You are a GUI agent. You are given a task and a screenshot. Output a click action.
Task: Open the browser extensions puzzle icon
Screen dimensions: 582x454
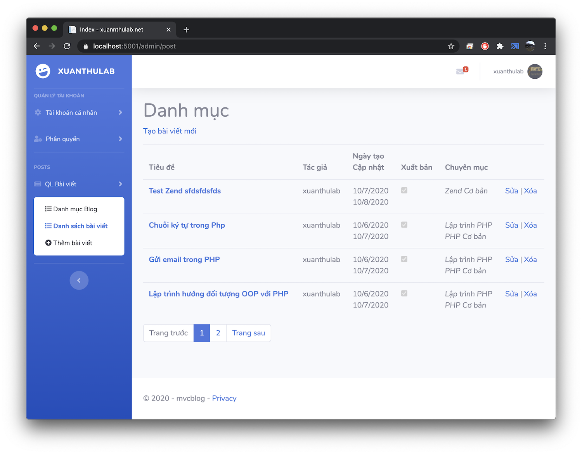(x=500, y=46)
